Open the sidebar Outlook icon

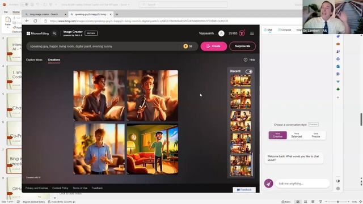tap(338, 66)
